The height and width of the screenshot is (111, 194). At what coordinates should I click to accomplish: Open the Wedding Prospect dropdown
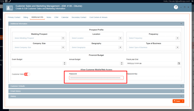63,38
